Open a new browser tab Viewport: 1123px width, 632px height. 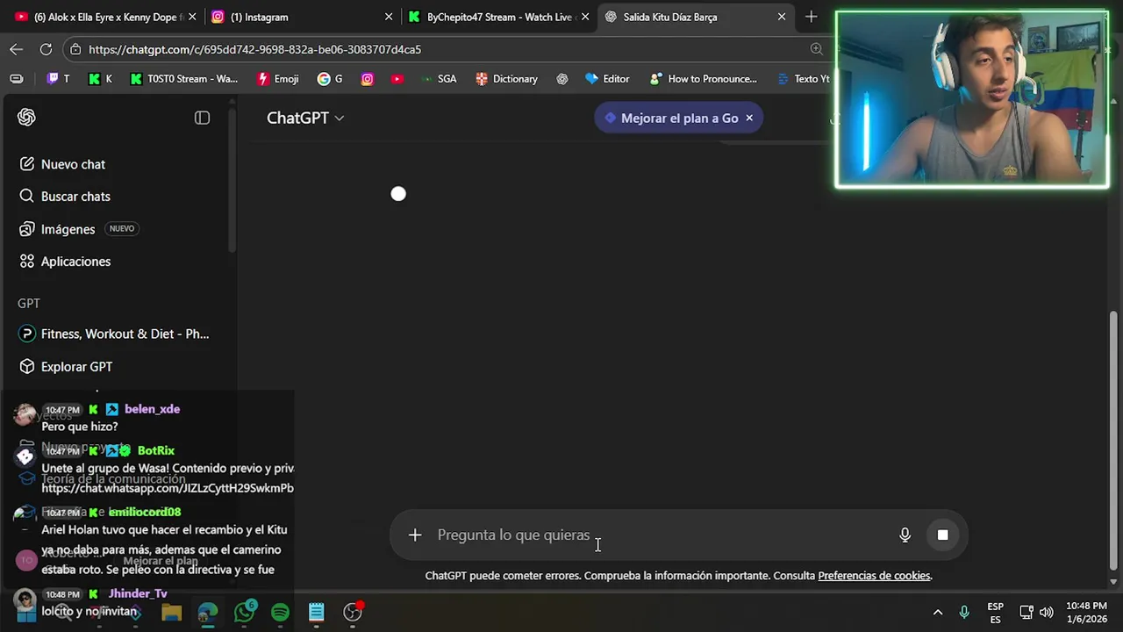[x=811, y=17]
